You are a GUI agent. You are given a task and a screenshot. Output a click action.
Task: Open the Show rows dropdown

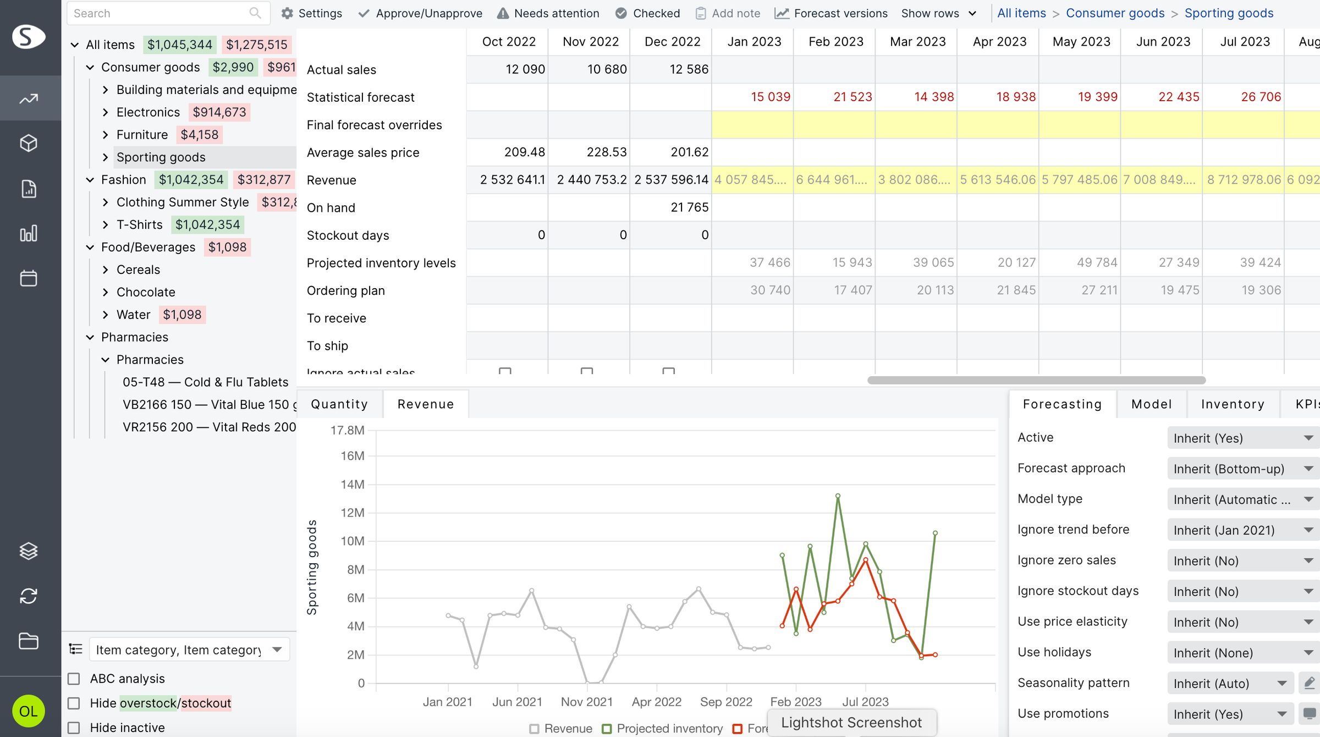[x=938, y=13]
